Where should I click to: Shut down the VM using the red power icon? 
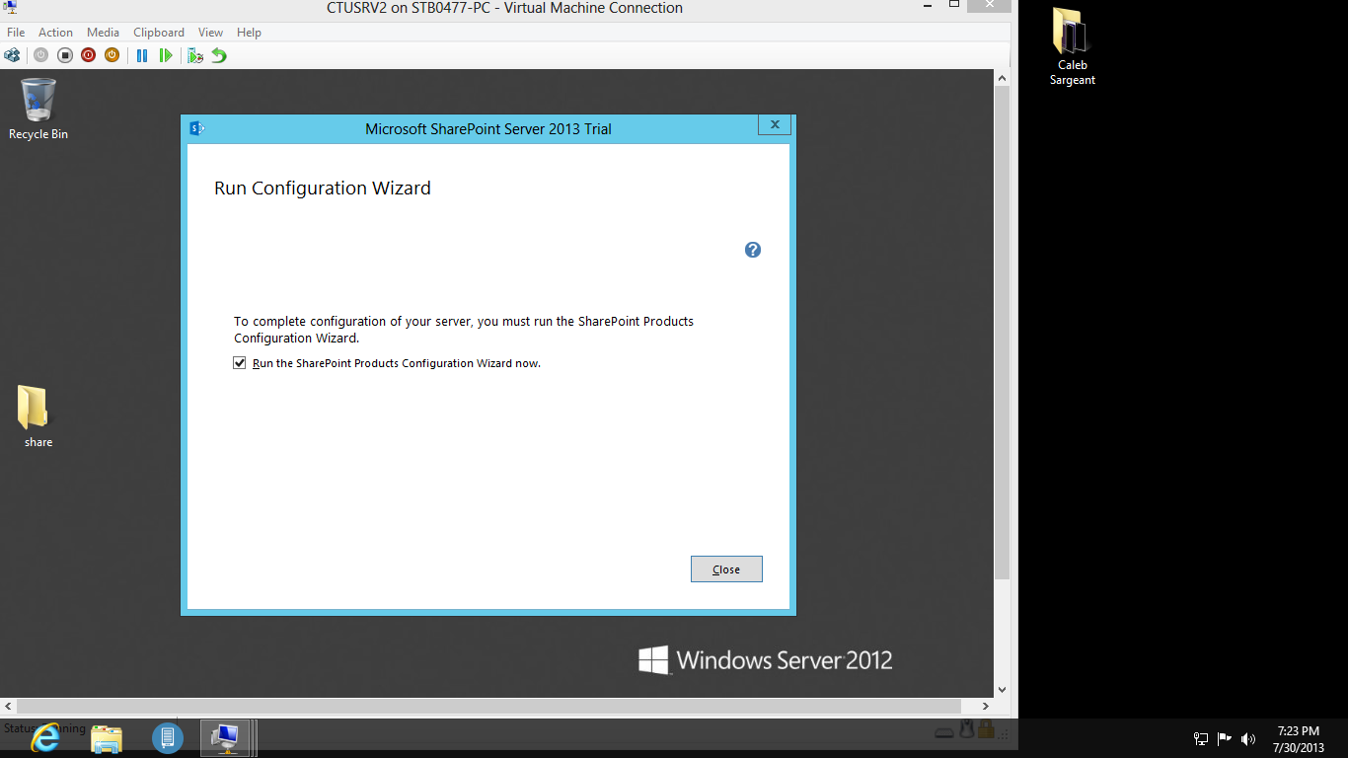click(89, 55)
